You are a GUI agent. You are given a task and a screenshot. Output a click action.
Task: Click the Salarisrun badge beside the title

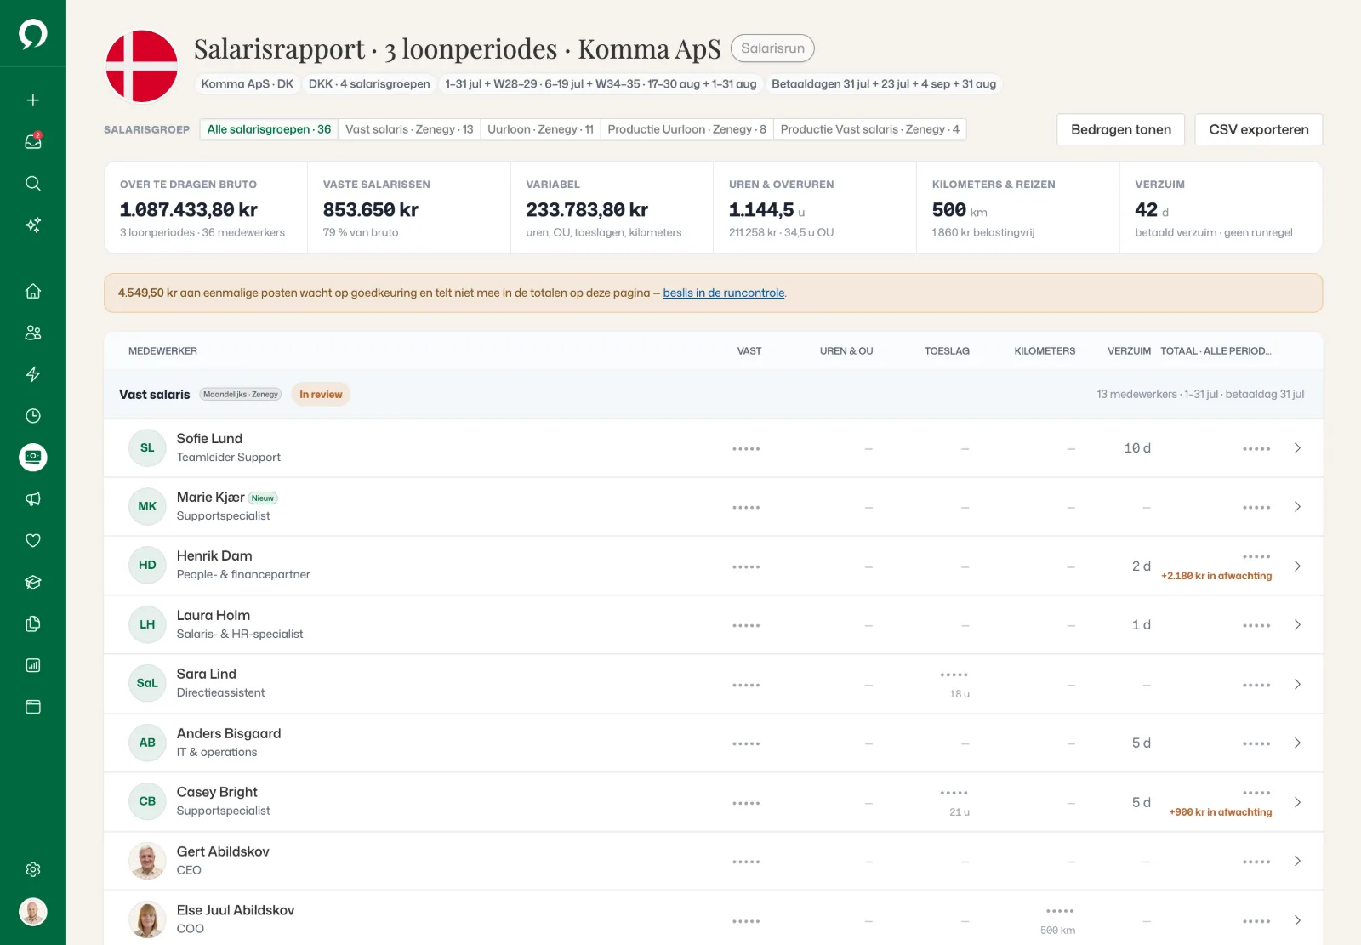pyautogui.click(x=772, y=48)
